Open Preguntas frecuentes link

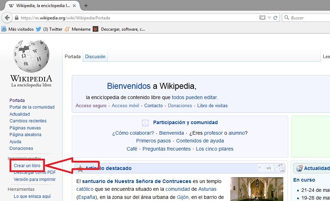point(167,149)
